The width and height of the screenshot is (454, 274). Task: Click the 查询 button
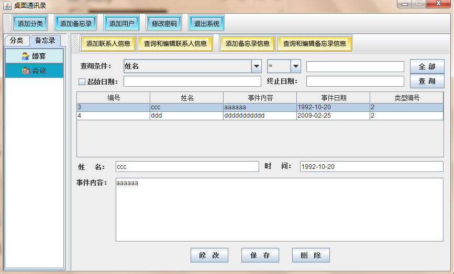point(427,81)
